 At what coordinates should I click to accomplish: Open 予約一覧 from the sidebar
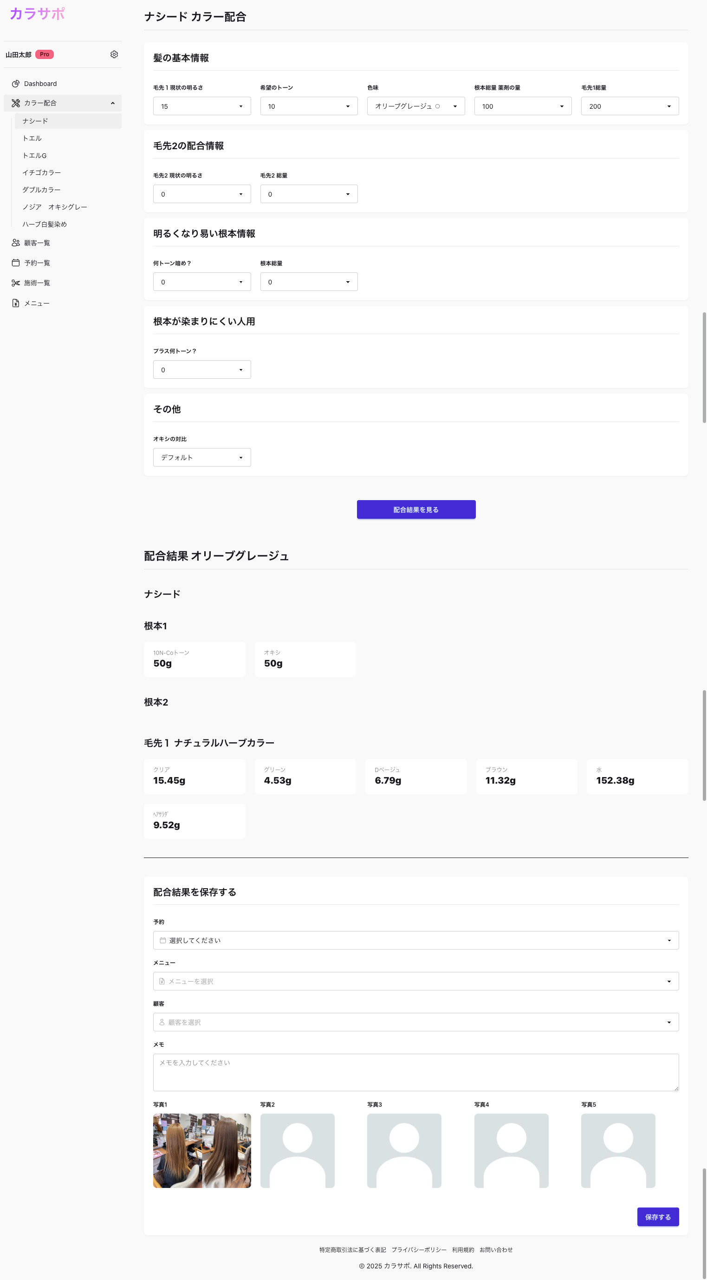[x=63, y=263]
